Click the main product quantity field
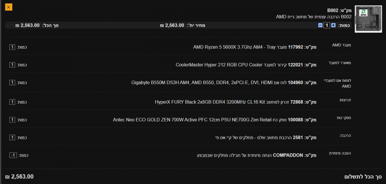The height and width of the screenshot is (184, 386). (327, 25)
